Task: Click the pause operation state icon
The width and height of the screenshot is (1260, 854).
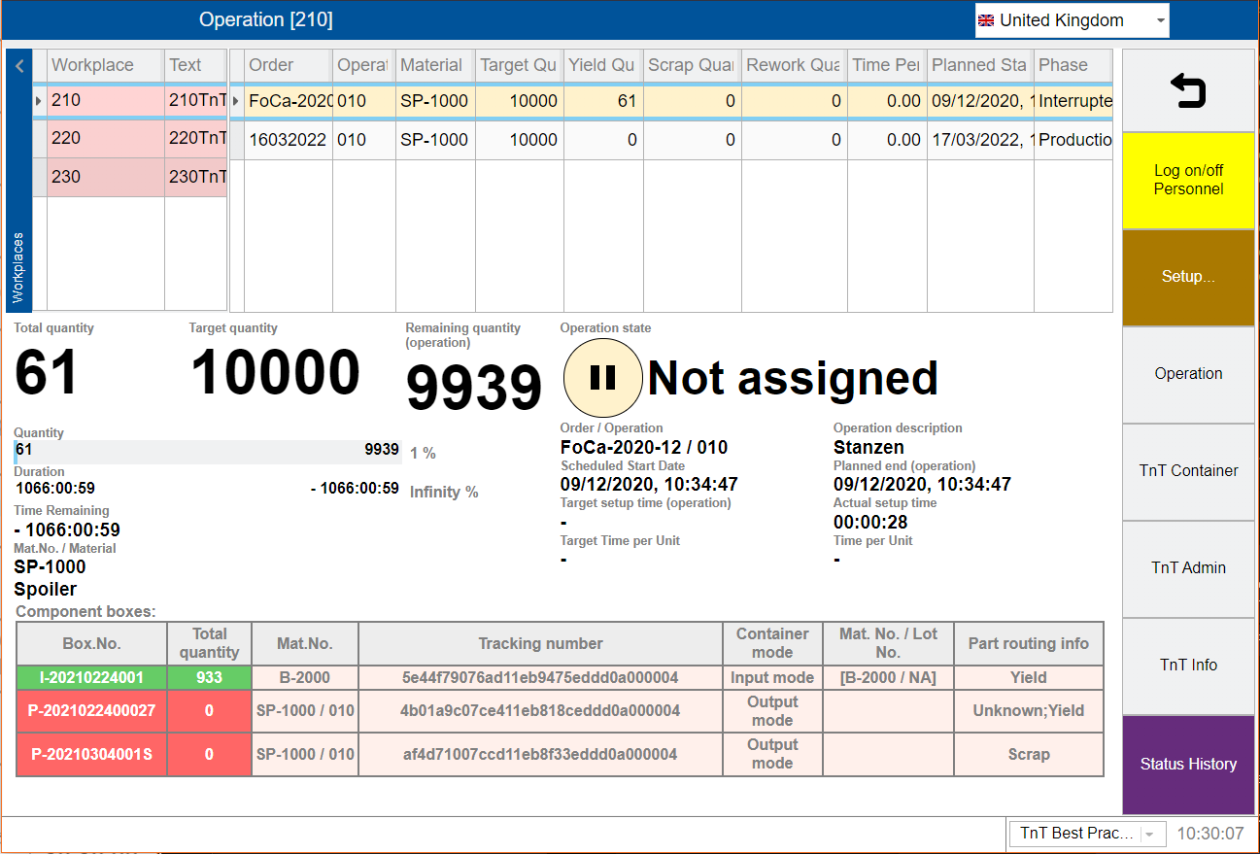Action: coord(602,378)
